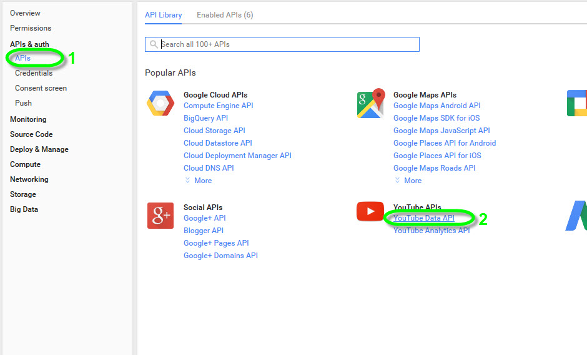
Task: Expand More under Google Cloud APIs
Action: click(199, 181)
